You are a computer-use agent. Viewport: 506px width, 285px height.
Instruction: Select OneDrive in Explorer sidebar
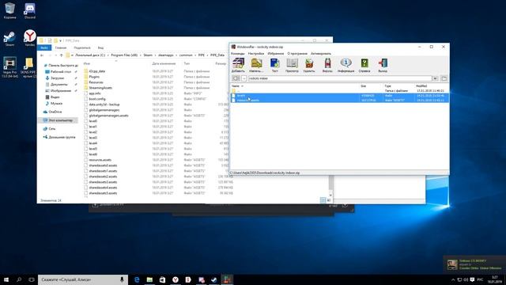[55, 112]
